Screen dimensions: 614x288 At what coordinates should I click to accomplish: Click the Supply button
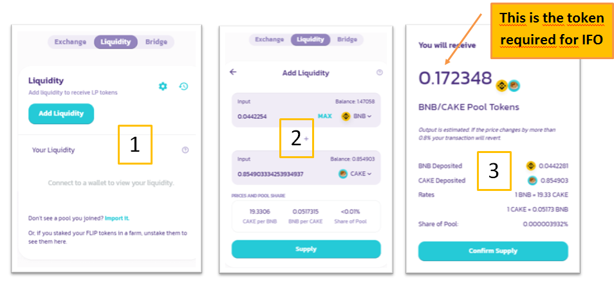pos(306,249)
